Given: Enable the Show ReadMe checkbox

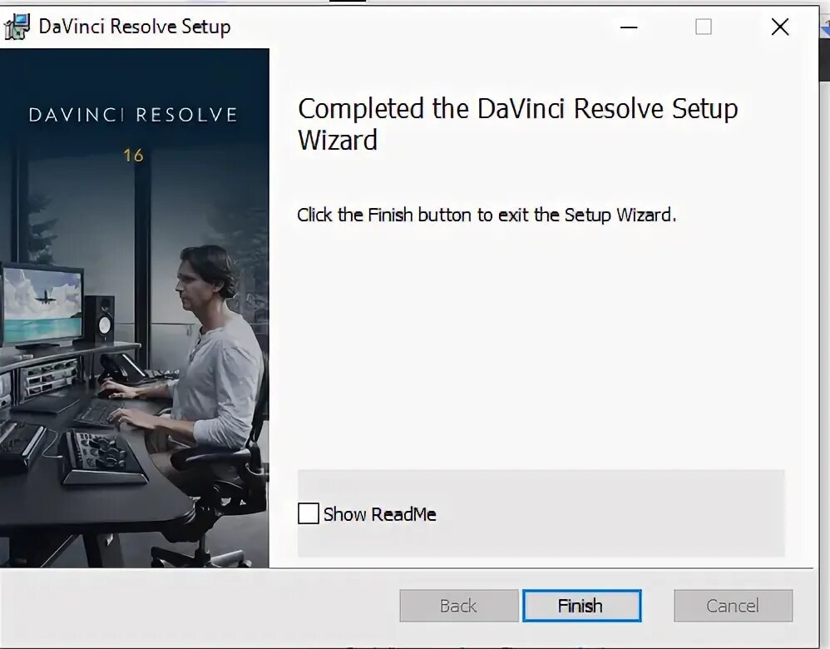Looking at the screenshot, I should click(x=308, y=513).
